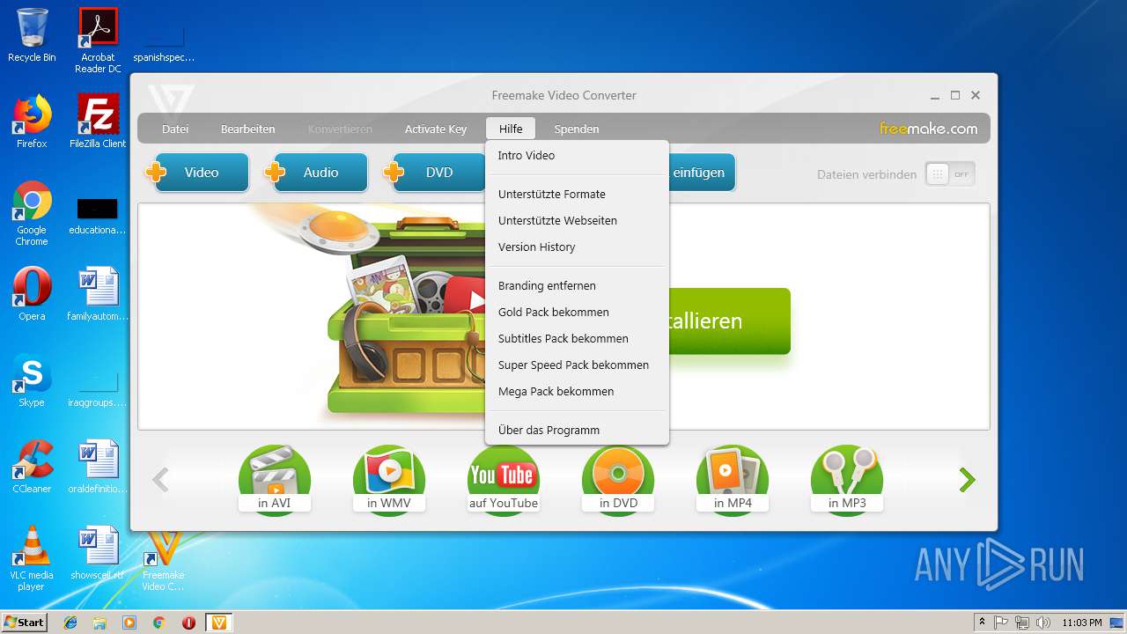Select the educationa desktop file
This screenshot has height=634, width=1127.
tap(98, 217)
